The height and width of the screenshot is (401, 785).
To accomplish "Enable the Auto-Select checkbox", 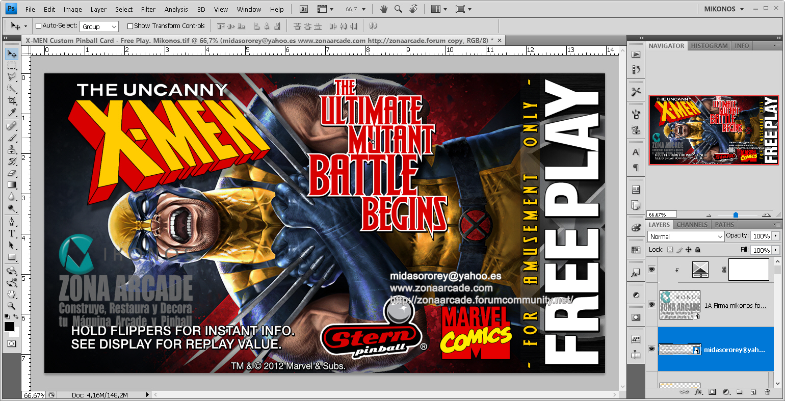I will (38, 26).
